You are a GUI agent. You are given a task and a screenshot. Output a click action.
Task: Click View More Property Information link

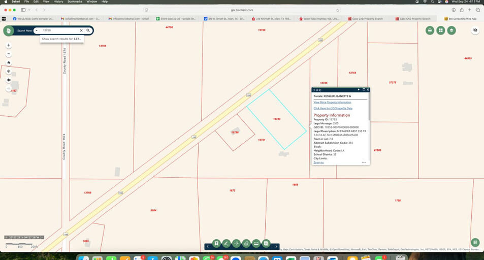coord(332,102)
